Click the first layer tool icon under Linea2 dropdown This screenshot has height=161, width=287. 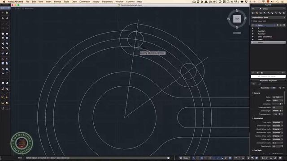(x=253, y=13)
